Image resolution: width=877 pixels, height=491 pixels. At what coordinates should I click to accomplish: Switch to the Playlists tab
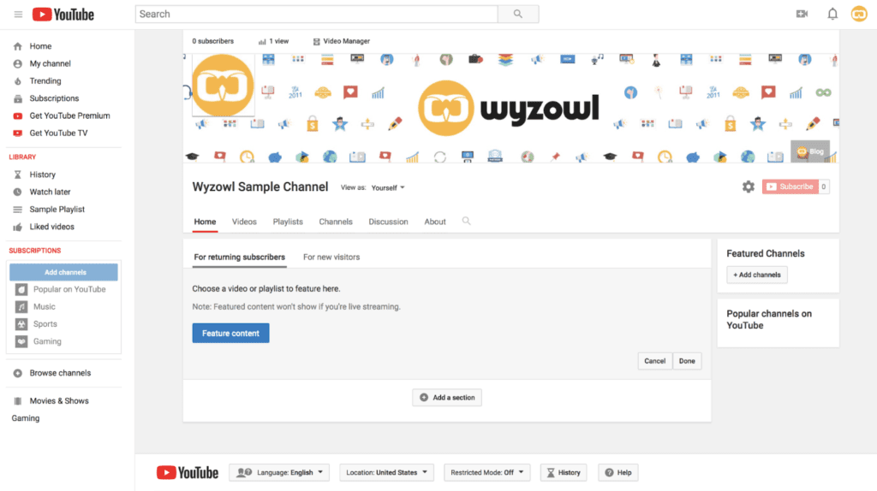pyautogui.click(x=288, y=222)
